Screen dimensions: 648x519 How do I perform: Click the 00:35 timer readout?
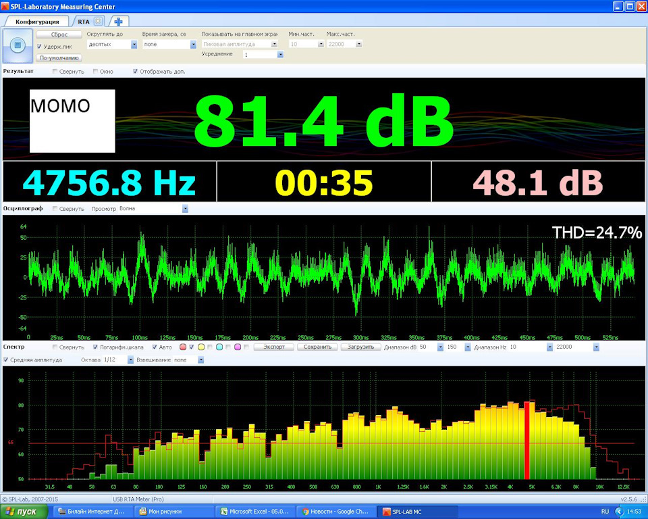pyautogui.click(x=324, y=182)
